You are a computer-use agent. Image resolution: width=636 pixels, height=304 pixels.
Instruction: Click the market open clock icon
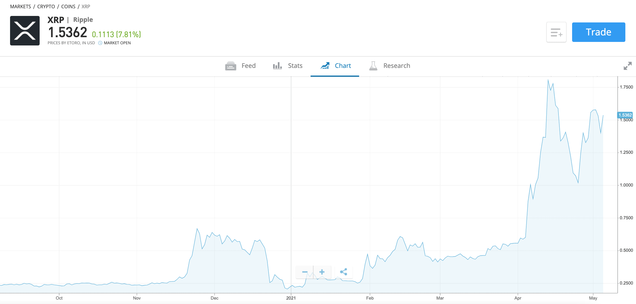click(x=100, y=43)
